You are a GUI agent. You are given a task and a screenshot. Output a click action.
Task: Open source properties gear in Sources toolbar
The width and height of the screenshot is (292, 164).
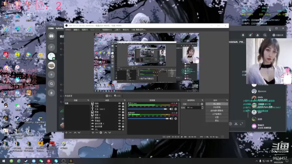click(x=101, y=133)
